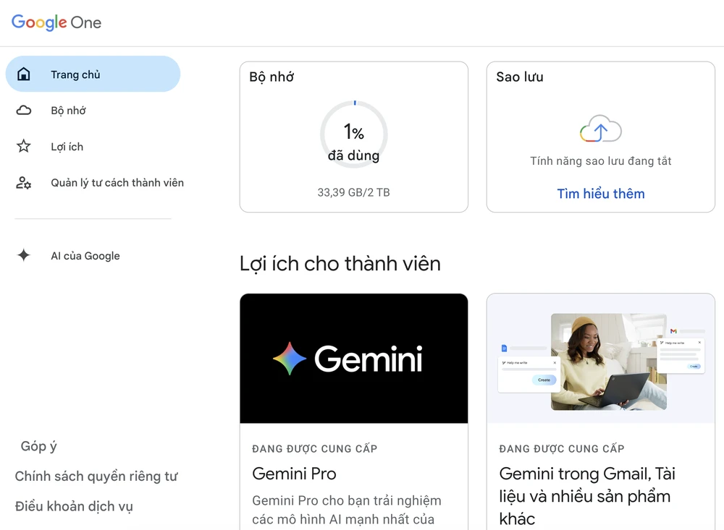Open the Google One logo

point(56,22)
